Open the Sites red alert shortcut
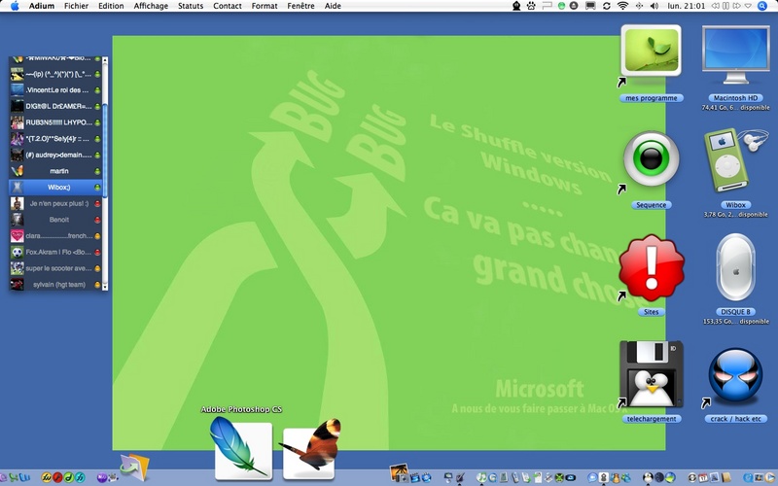This screenshot has height=486, width=778. 651,268
